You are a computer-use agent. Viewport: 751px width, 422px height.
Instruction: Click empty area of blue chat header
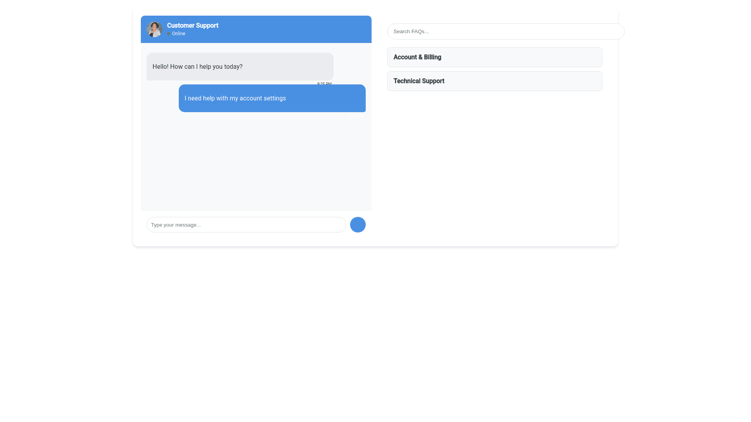coord(297,29)
